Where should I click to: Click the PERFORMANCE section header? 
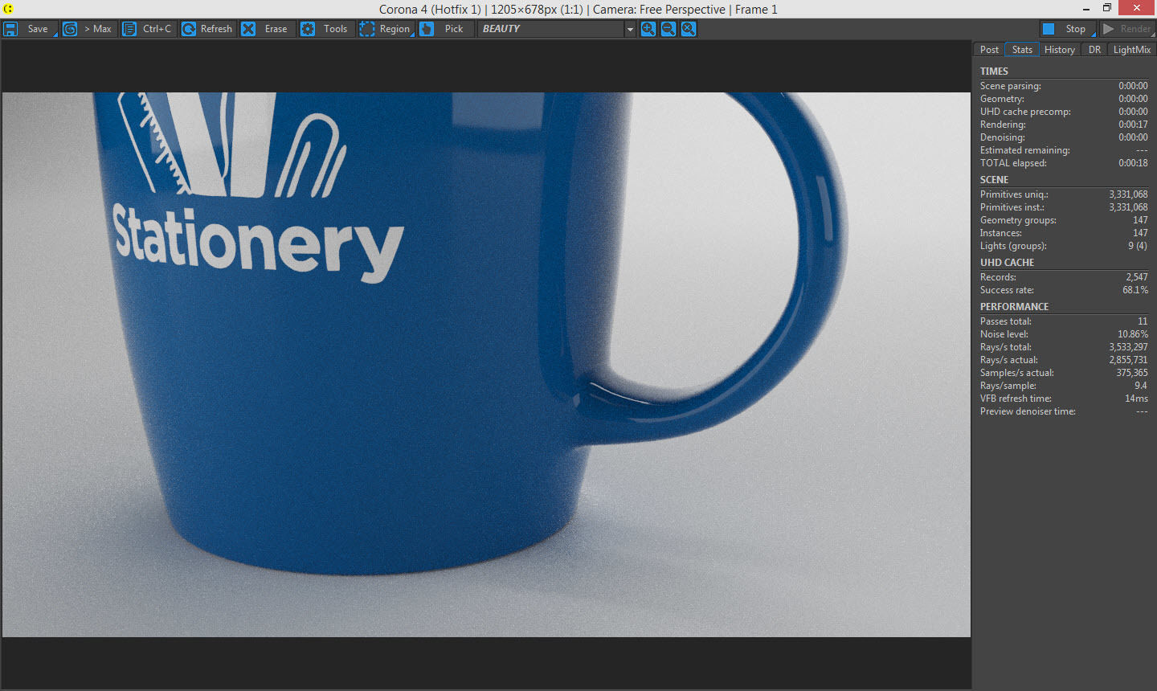tap(1014, 307)
